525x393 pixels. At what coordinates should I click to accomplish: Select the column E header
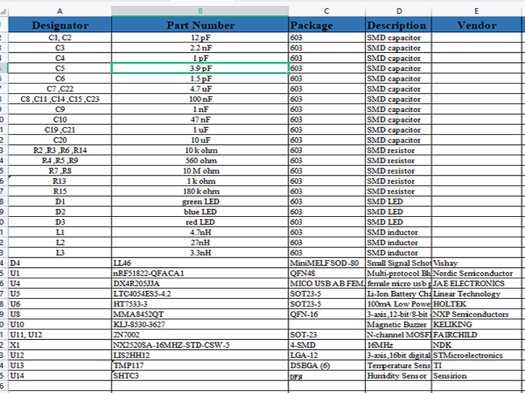coord(476,11)
